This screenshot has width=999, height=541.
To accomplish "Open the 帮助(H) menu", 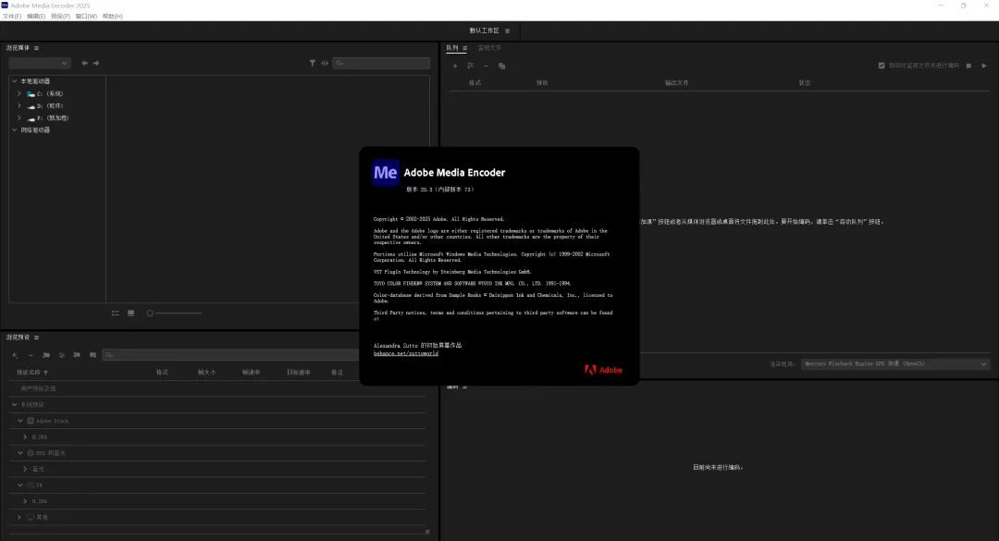I will click(113, 16).
